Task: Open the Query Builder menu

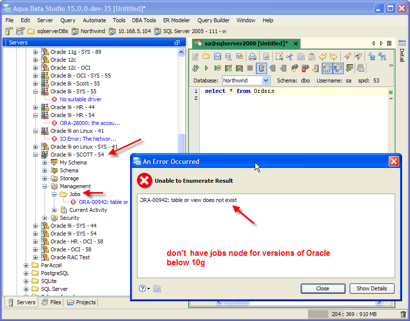Action: (213, 20)
